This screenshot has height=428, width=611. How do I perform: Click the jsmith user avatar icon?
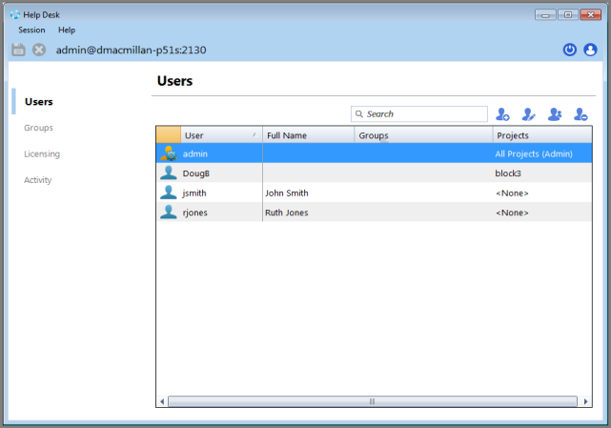click(x=169, y=193)
